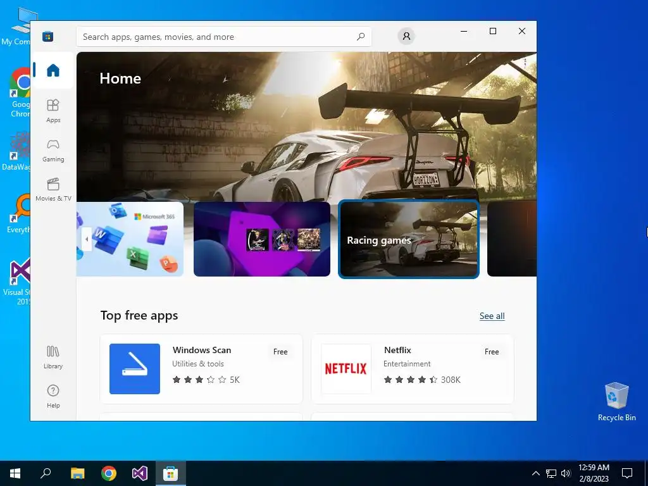Image resolution: width=648 pixels, height=486 pixels.
Task: Select the Microsoft 365 carousel thumbnail
Action: click(x=130, y=239)
